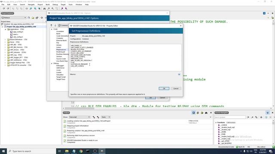Image resolution: width=275 pixels, height=154 pixels.
Task: Select the nRF_Drivers folder
Action: pyautogui.click(x=14, y=50)
